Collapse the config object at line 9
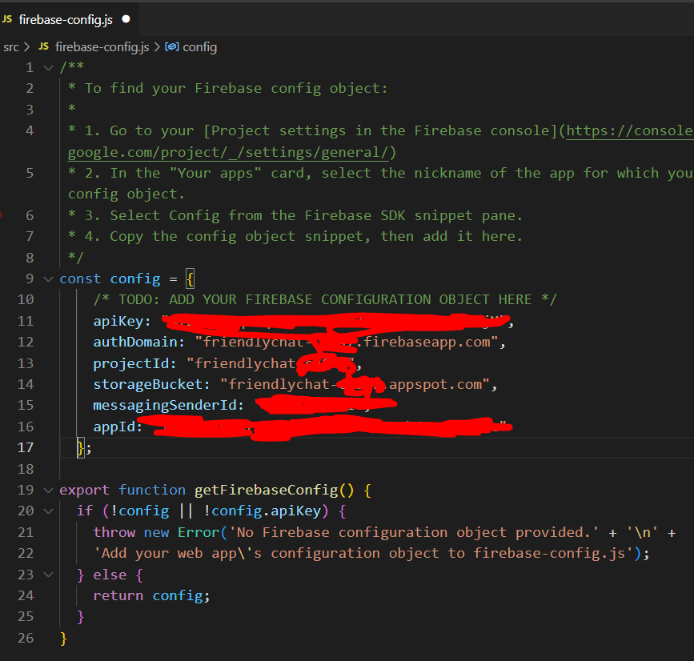The image size is (694, 661). click(x=48, y=278)
